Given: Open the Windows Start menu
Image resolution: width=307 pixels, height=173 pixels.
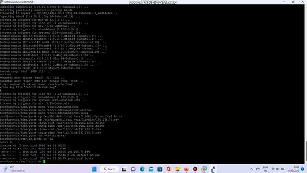Looking at the screenshot, I should click(x=94, y=169).
